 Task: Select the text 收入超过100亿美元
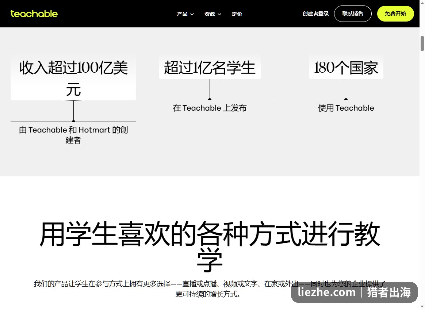tap(73, 78)
